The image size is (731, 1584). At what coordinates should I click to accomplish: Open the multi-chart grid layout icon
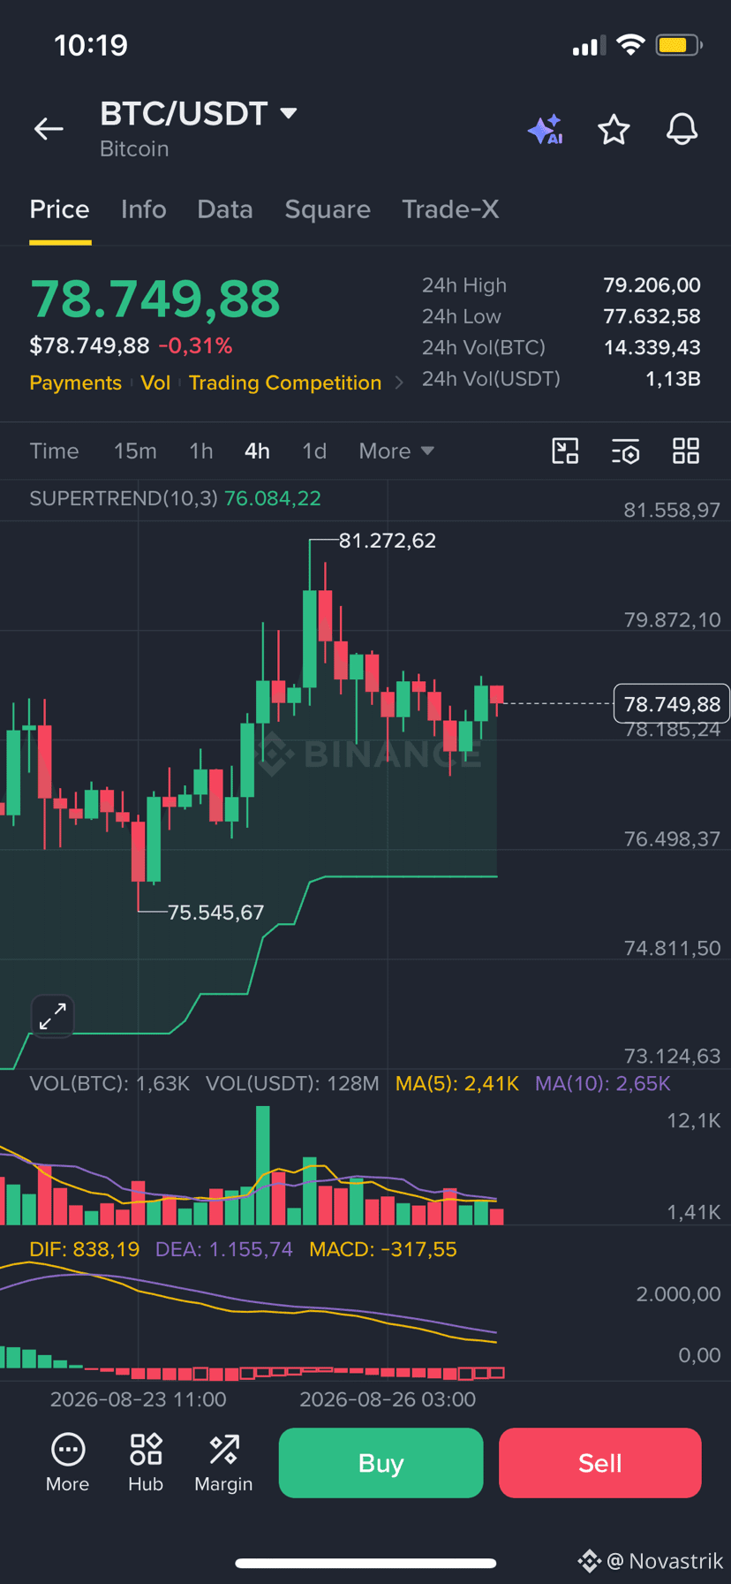tap(686, 451)
